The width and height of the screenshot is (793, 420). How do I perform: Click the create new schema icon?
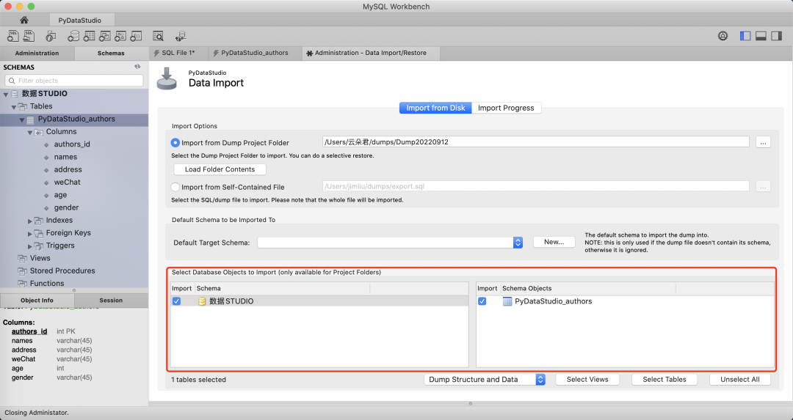tap(70, 36)
